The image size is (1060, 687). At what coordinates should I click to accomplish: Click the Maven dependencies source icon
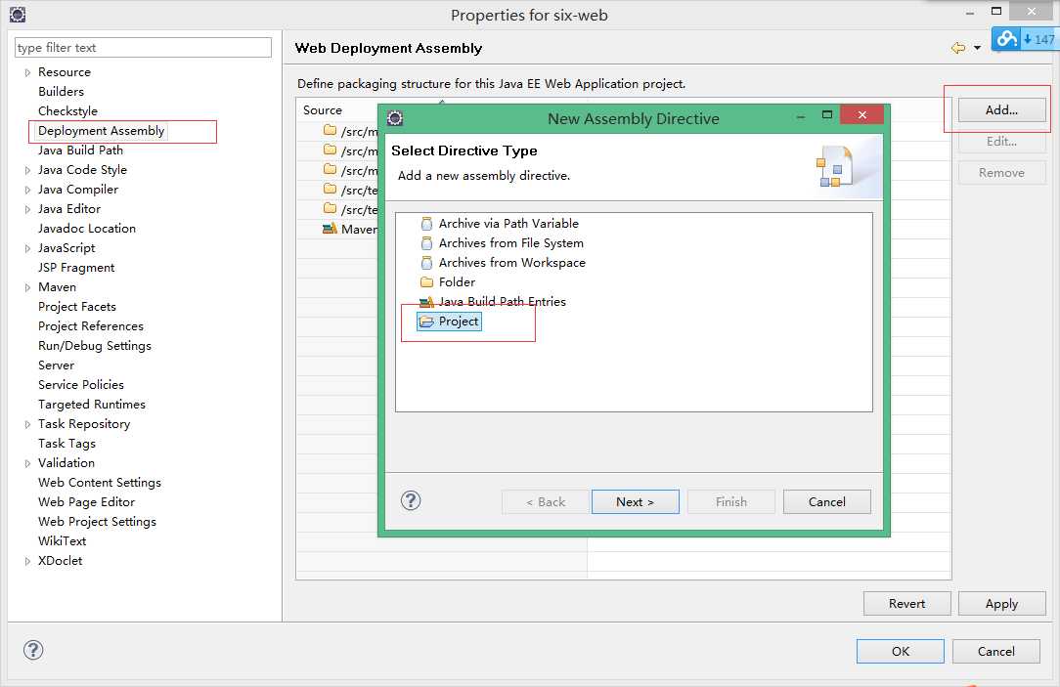pos(330,229)
